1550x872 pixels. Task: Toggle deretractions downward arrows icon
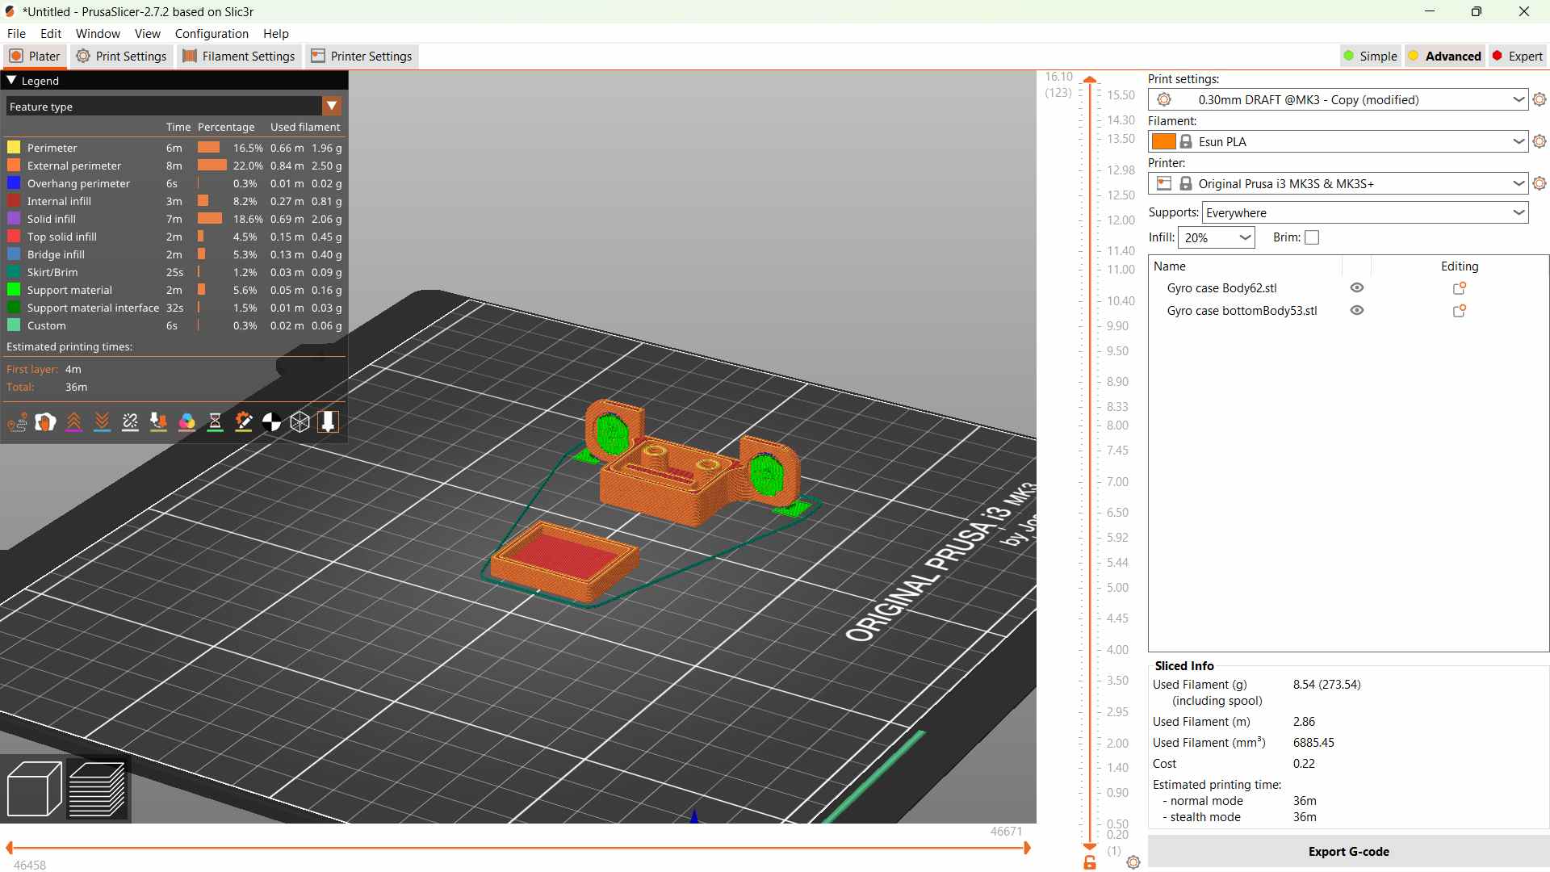[x=103, y=421]
